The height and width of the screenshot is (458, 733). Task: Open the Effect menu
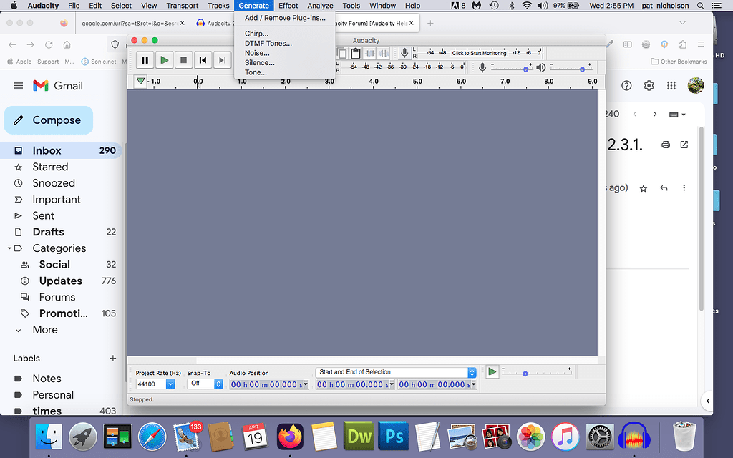tap(288, 5)
